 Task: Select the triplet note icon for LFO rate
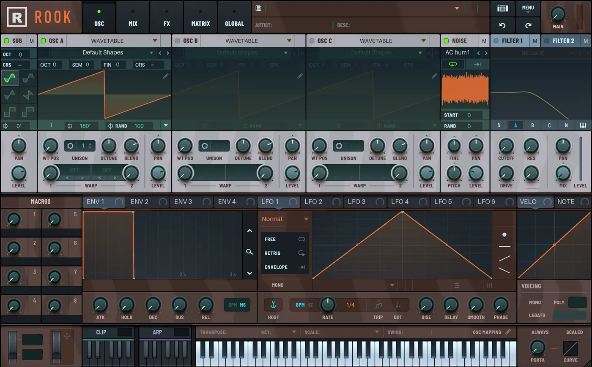[378, 305]
